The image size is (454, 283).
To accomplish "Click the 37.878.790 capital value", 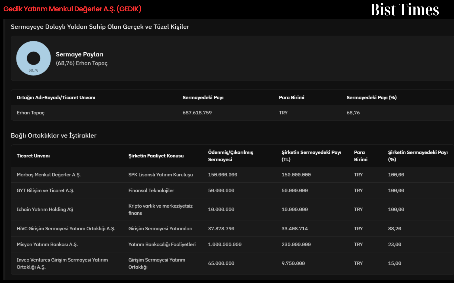I will [x=221, y=229].
